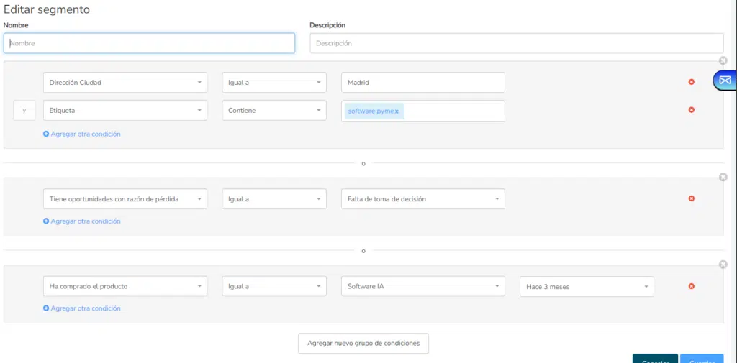Viewport: 737px width, 363px height.
Task: Close the third condition group
Action: tap(723, 265)
